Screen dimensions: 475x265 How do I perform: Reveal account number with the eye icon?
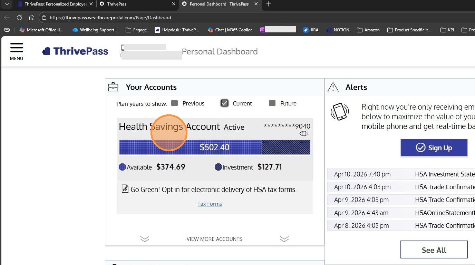click(x=304, y=134)
